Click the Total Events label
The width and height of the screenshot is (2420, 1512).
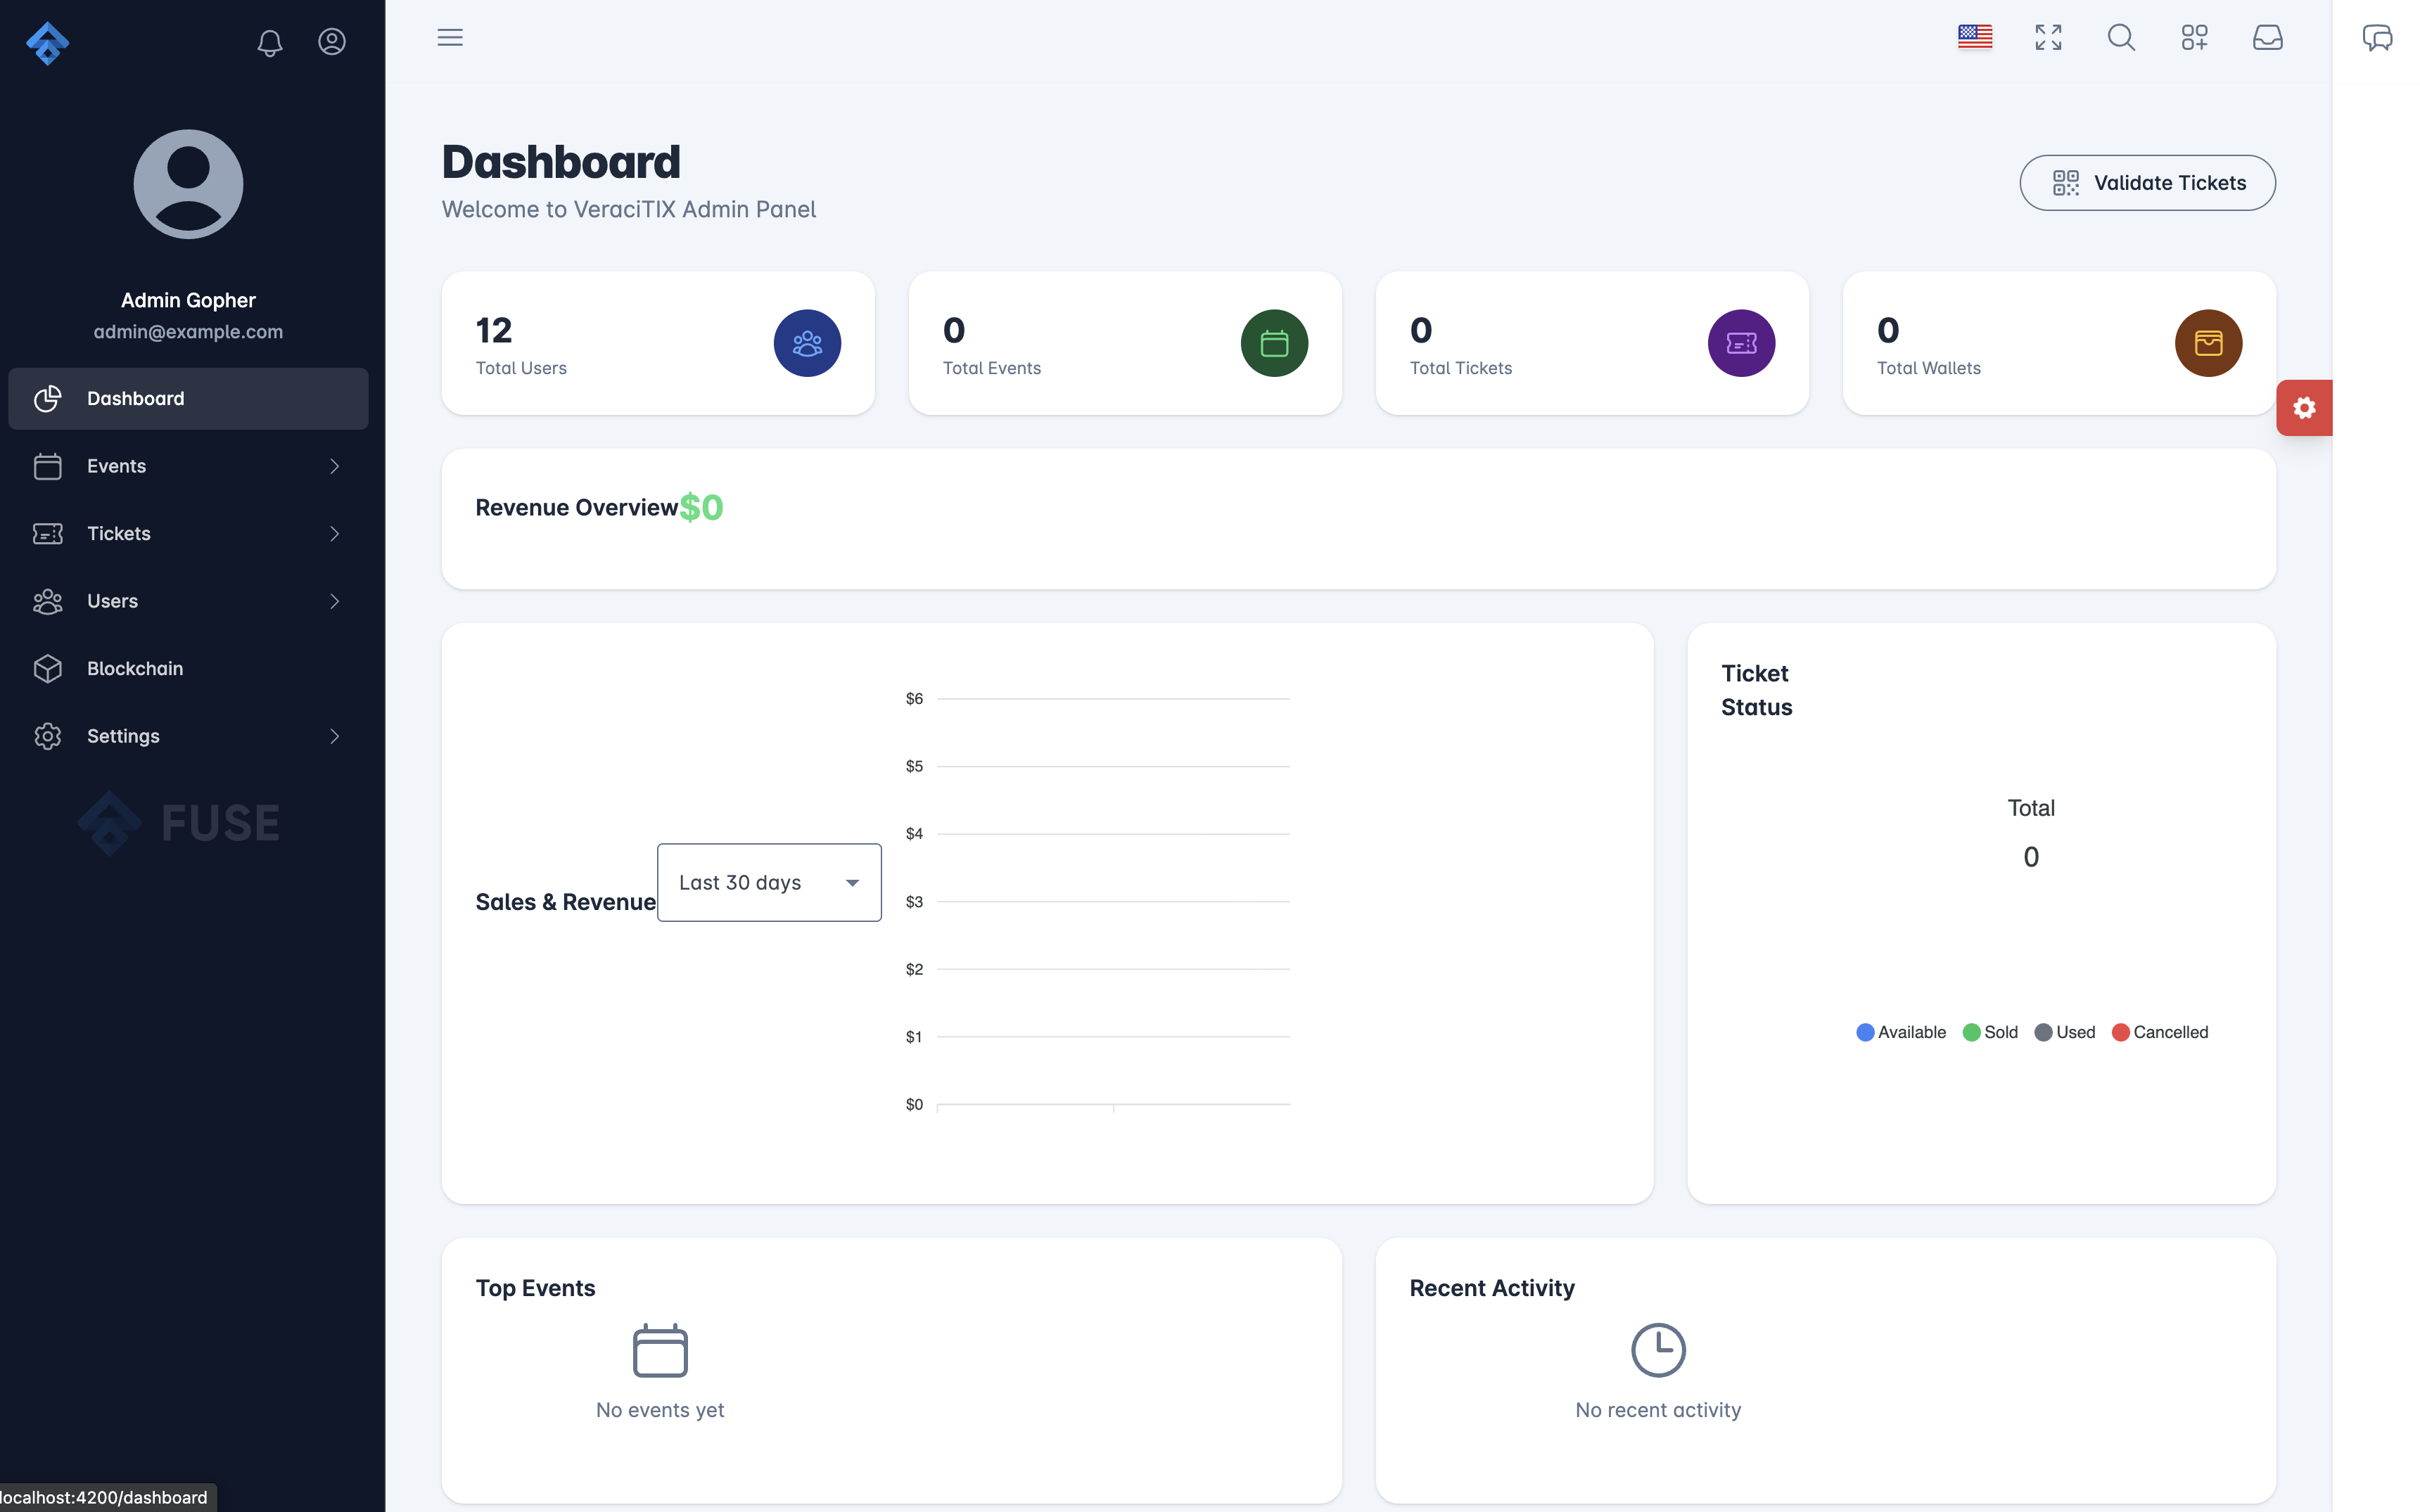(x=991, y=368)
